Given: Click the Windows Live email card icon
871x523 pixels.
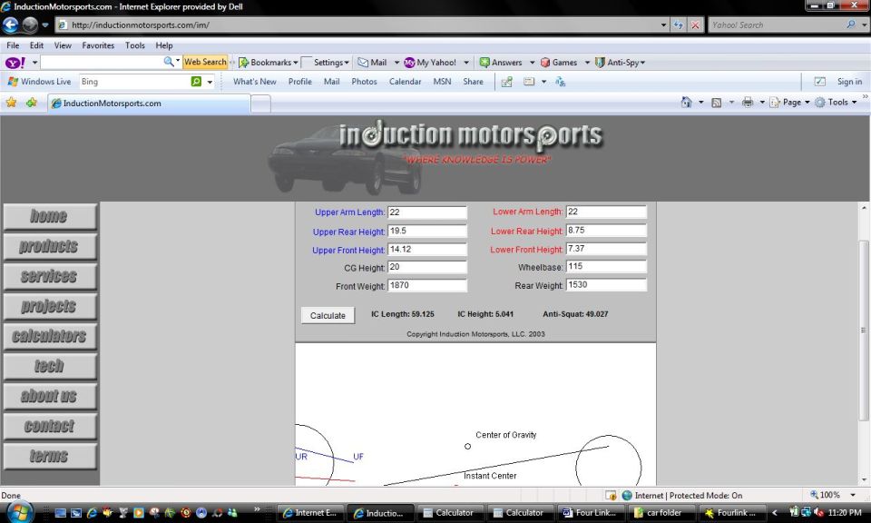Looking at the screenshot, I should pos(529,82).
